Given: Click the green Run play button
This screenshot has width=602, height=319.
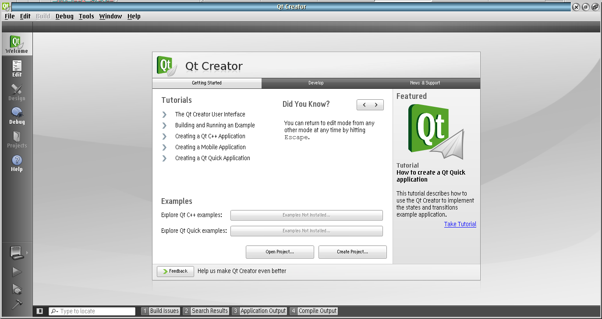Looking at the screenshot, I should tap(17, 272).
